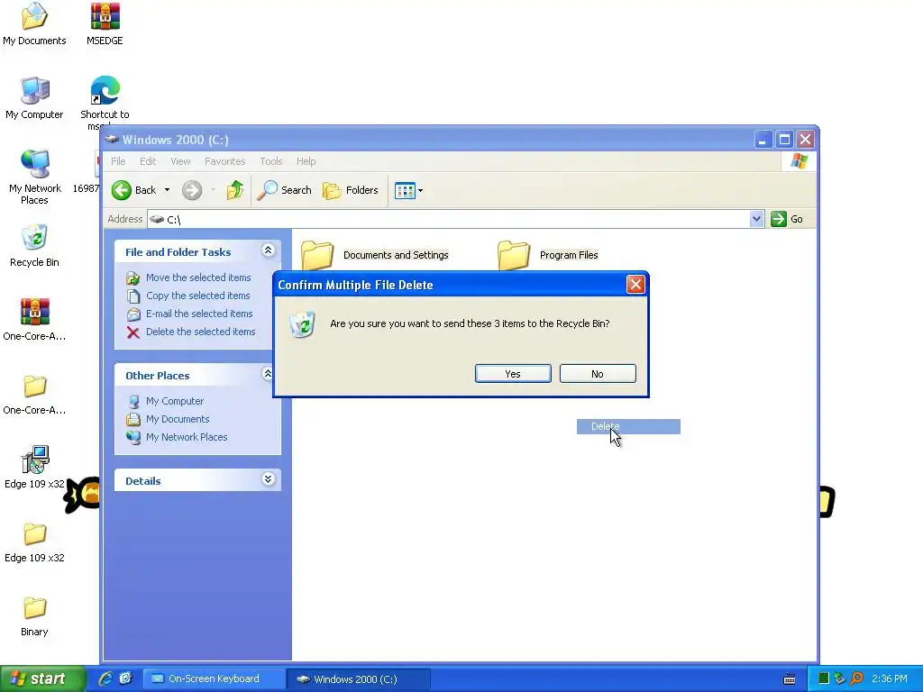Select the Program Files folder icon
The image size is (923, 692).
[514, 255]
